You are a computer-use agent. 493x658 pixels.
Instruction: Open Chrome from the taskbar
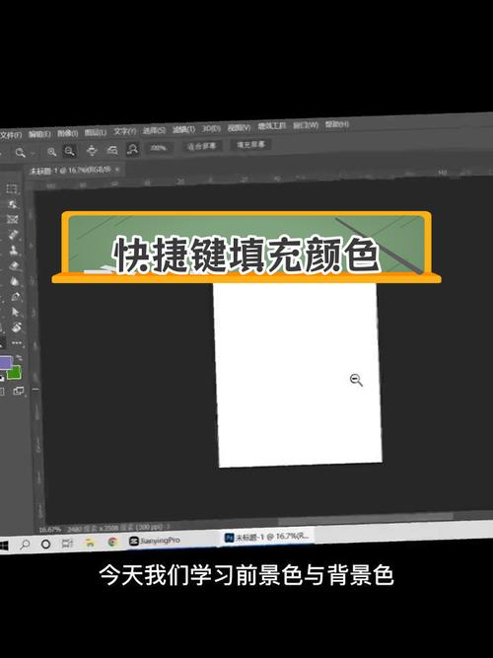[112, 542]
